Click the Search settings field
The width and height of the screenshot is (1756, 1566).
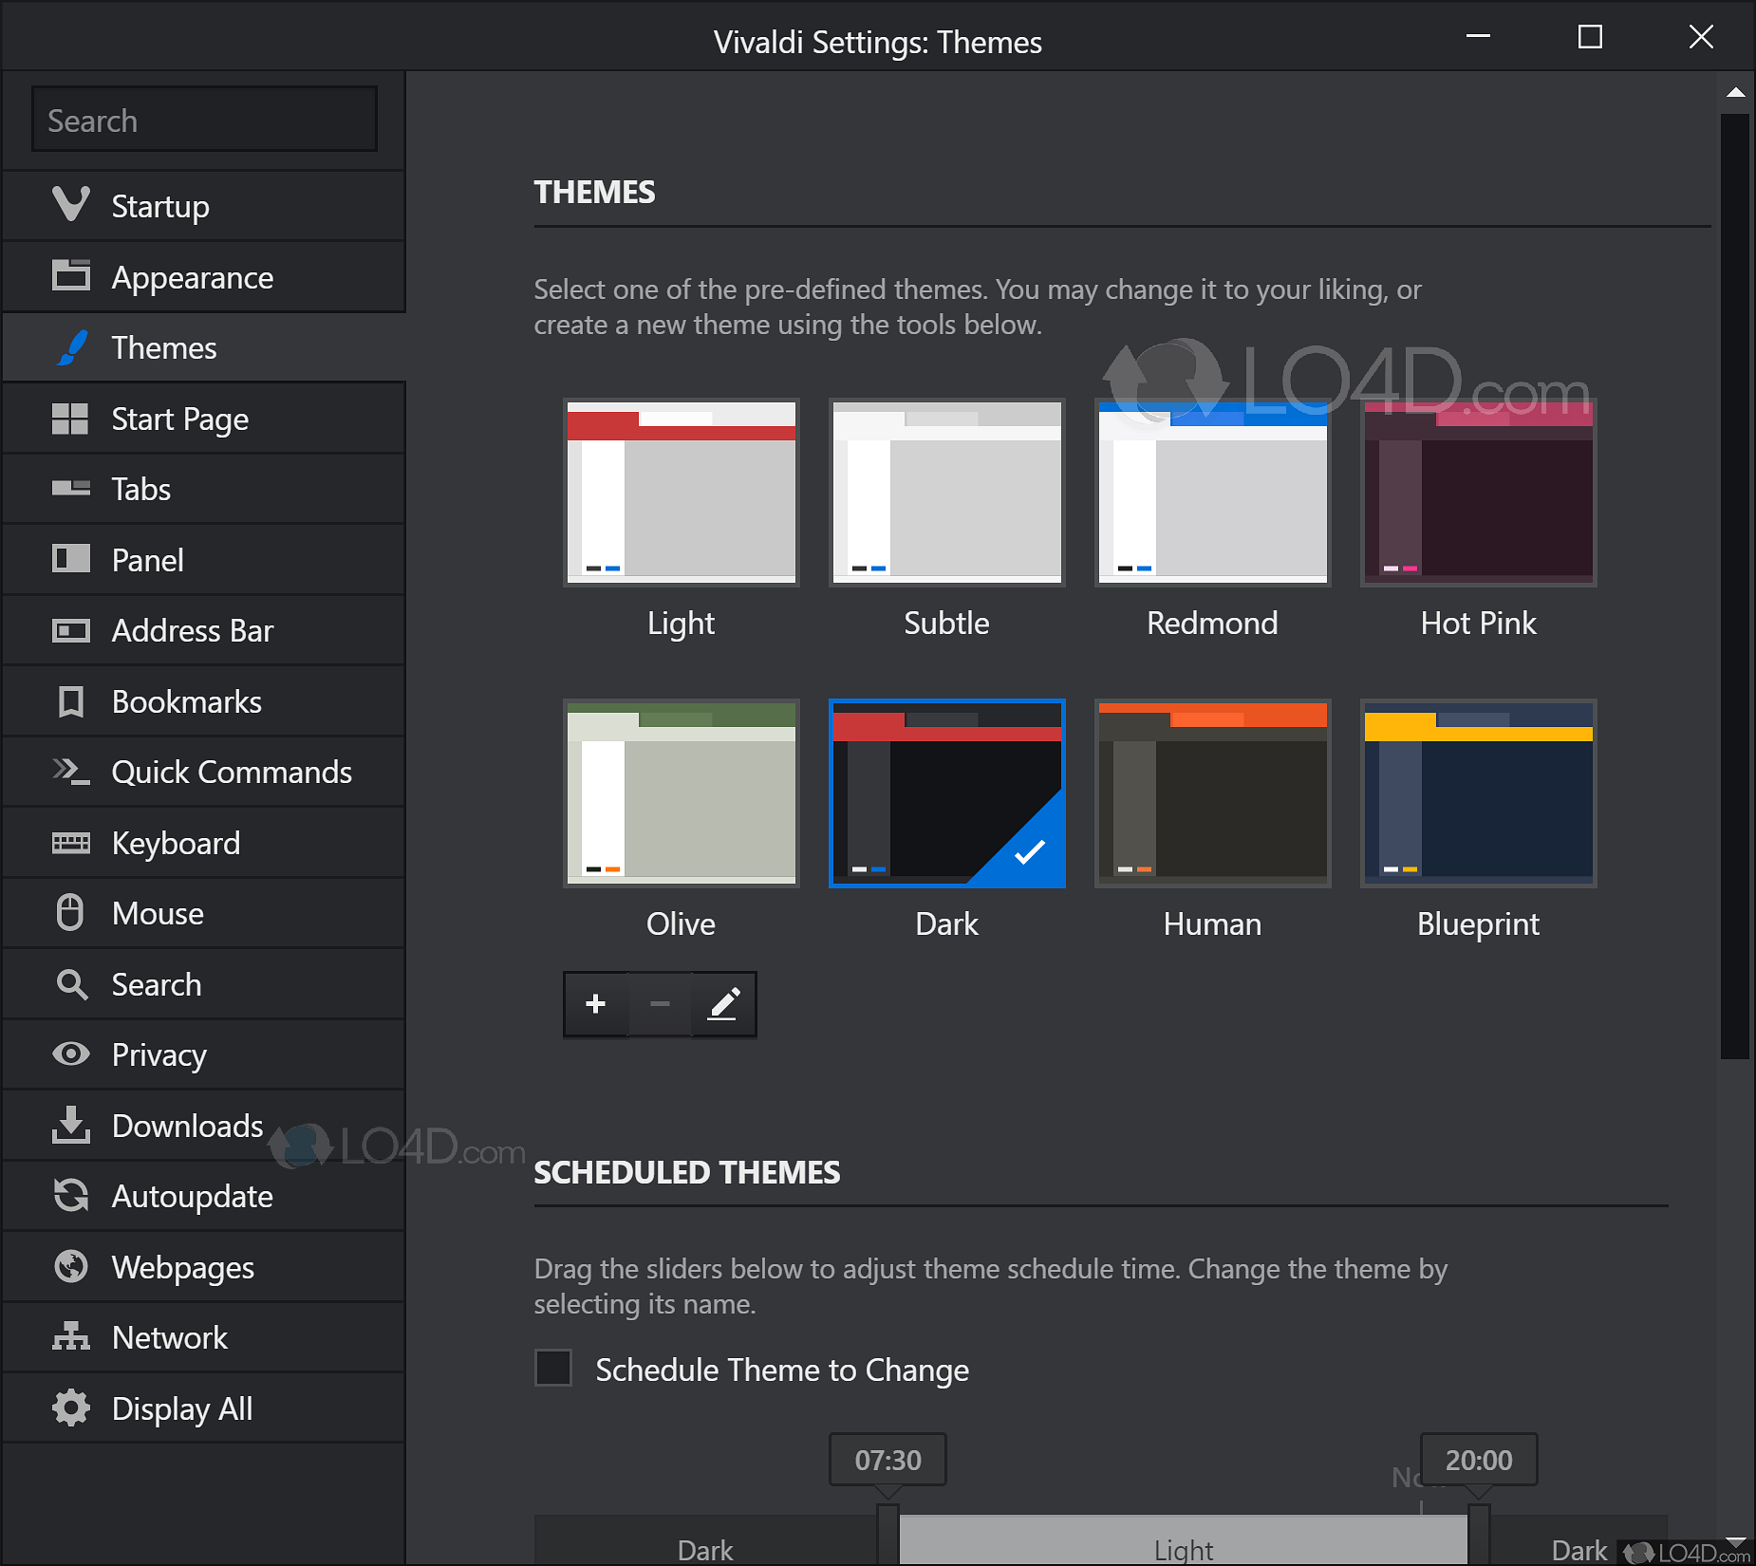tap(204, 119)
